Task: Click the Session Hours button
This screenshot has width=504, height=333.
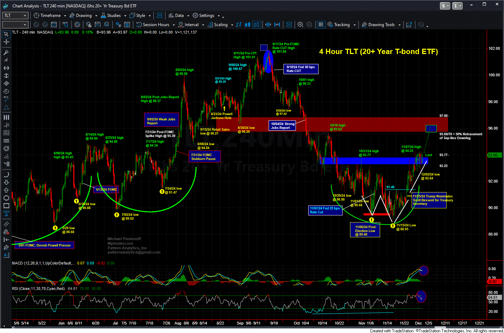Action: pos(153,25)
